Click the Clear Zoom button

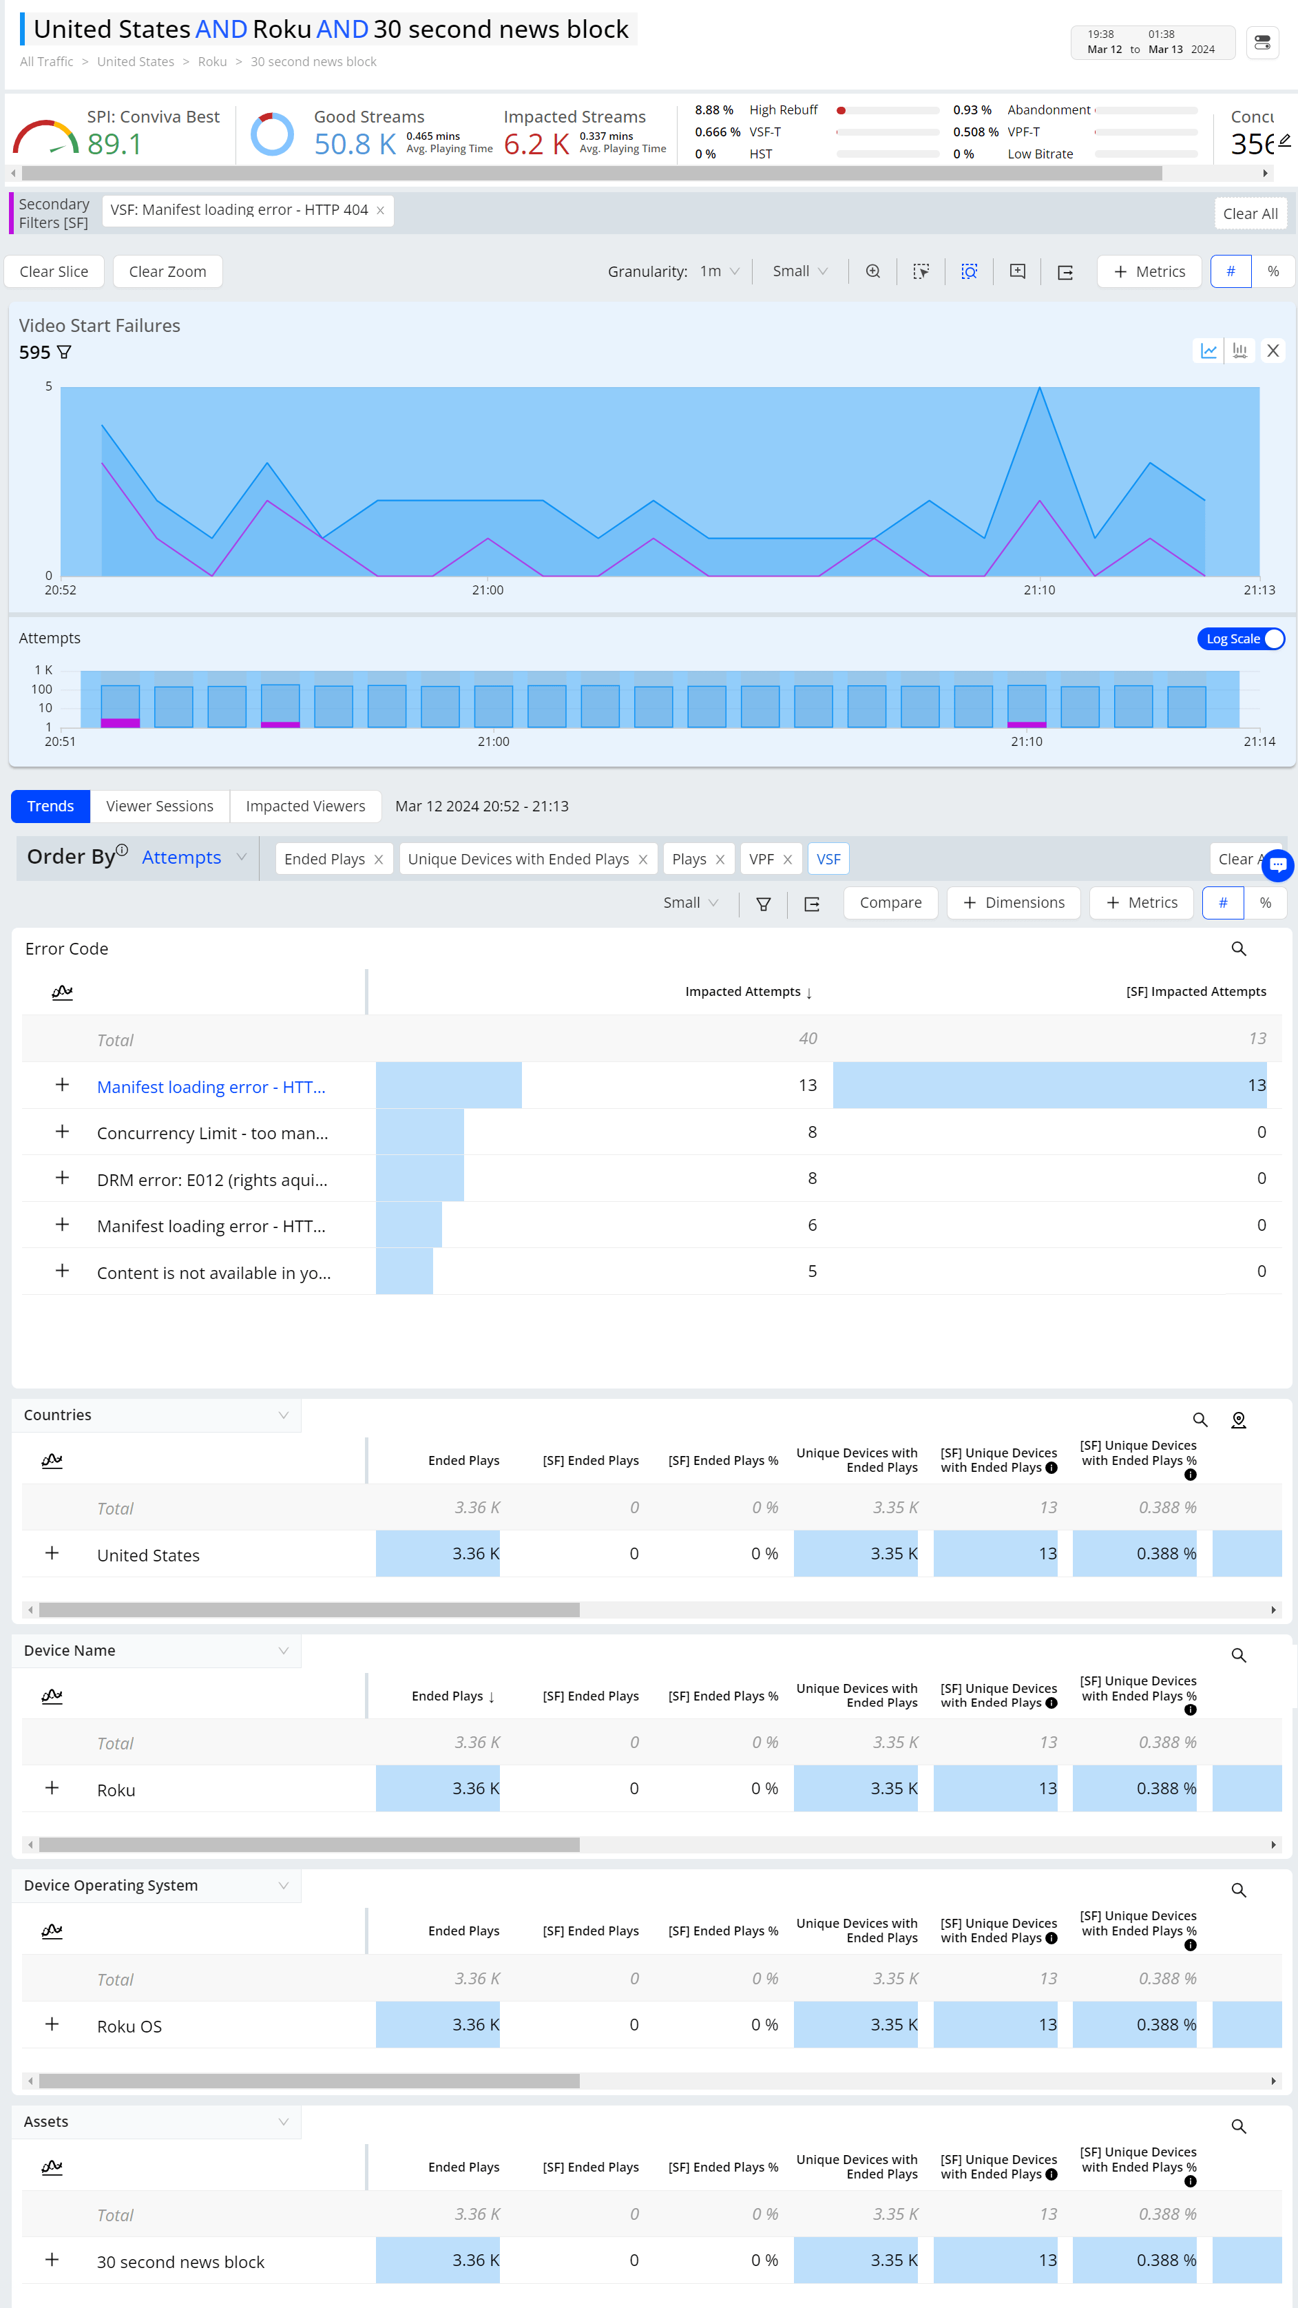(x=167, y=271)
